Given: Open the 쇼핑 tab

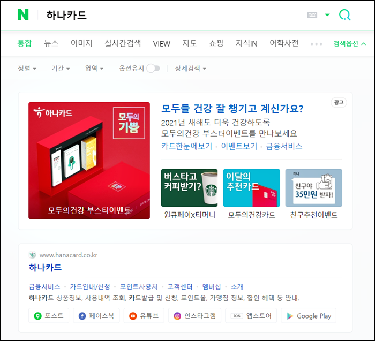Looking at the screenshot, I should (x=216, y=43).
